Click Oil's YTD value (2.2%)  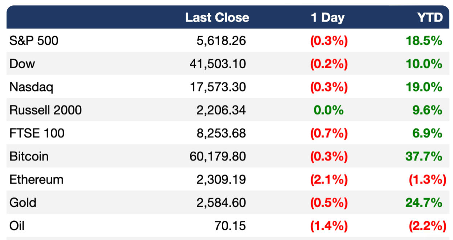pos(427,226)
